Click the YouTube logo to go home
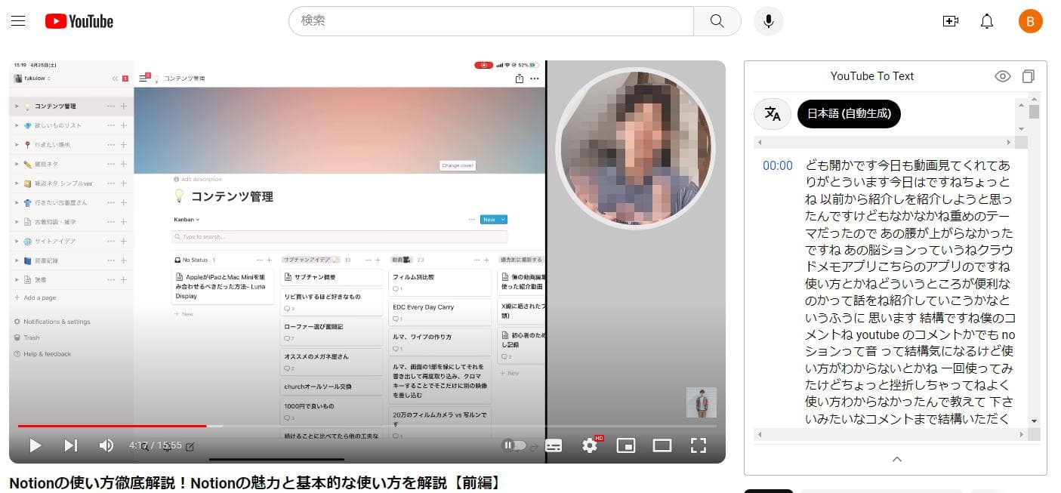Screen dimensions: 1061x493 coord(79,21)
